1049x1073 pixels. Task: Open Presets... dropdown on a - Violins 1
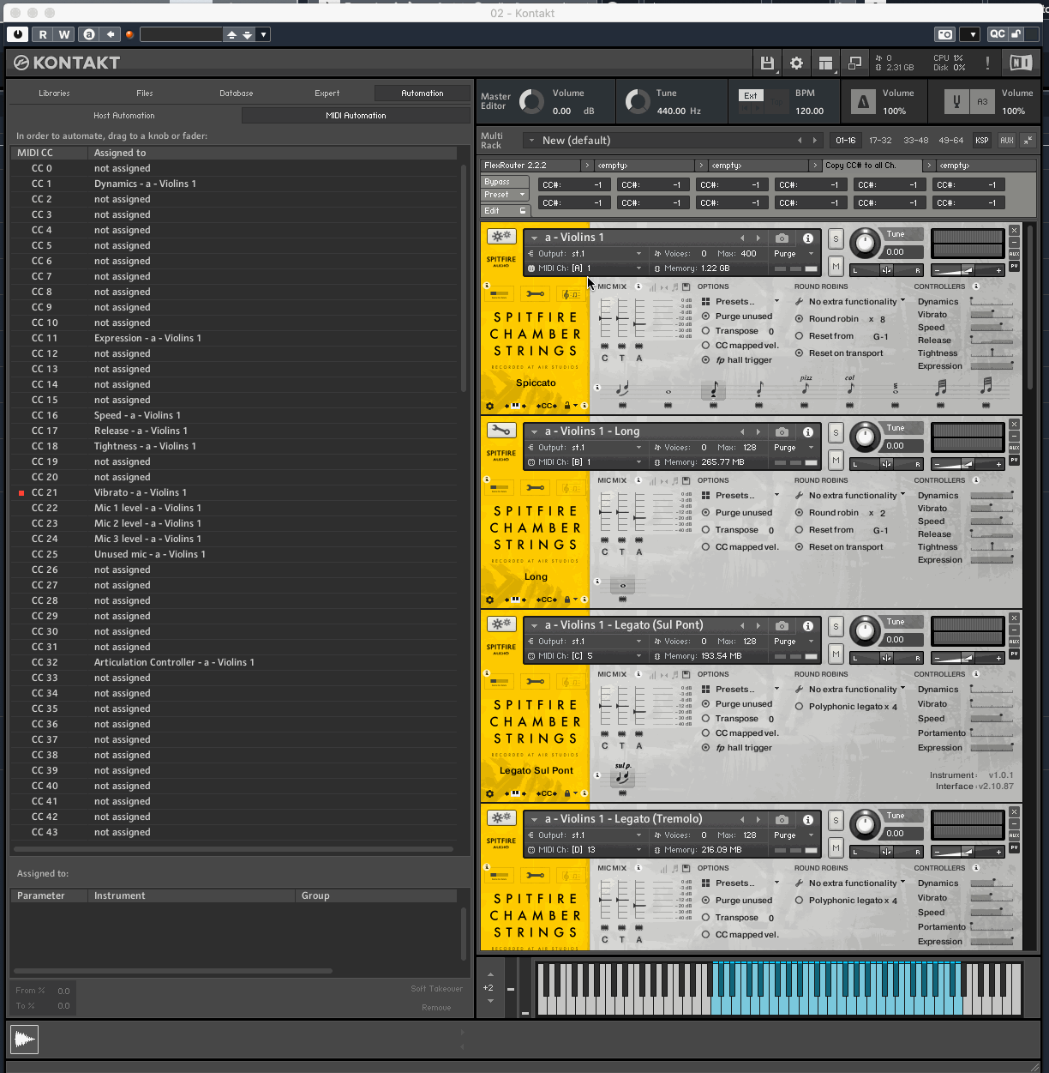740,302
